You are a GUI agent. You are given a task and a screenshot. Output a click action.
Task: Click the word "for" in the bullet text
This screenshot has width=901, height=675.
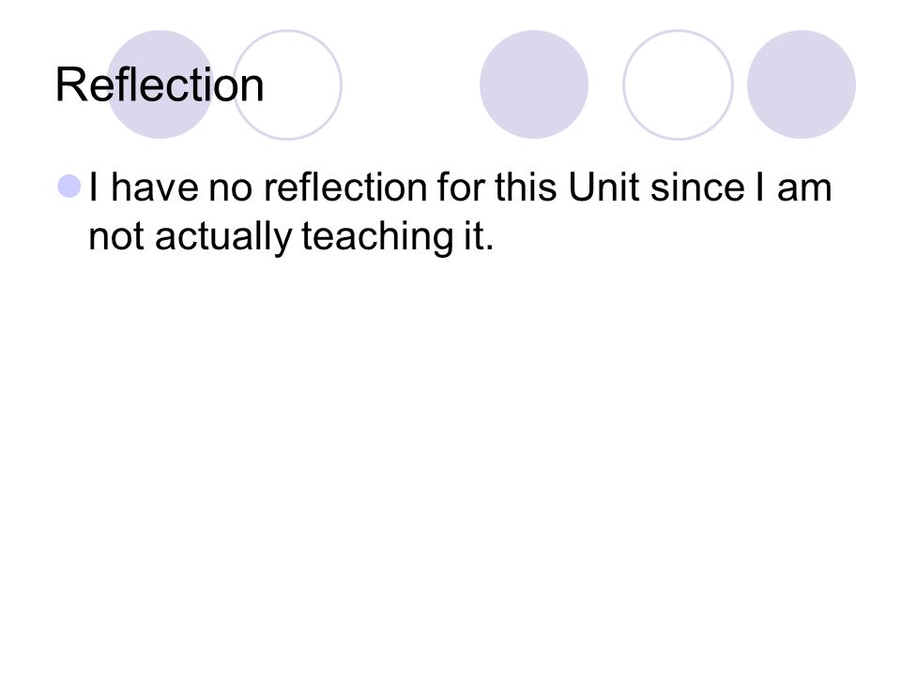pyautogui.click(x=461, y=187)
